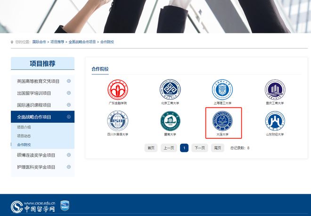Click 北京工商大学 name label
The image size is (311, 216).
click(x=170, y=103)
